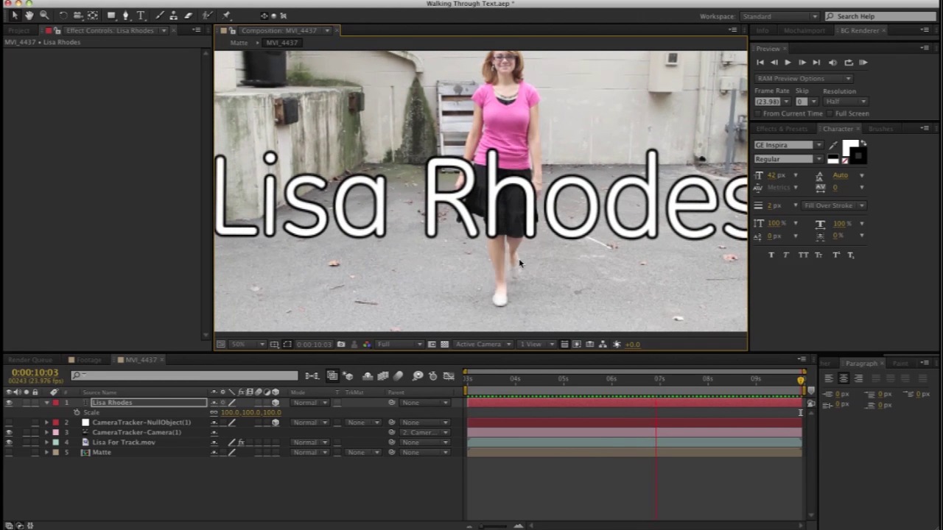Expand the Matte layer
Image resolution: width=943 pixels, height=530 pixels.
(x=47, y=452)
